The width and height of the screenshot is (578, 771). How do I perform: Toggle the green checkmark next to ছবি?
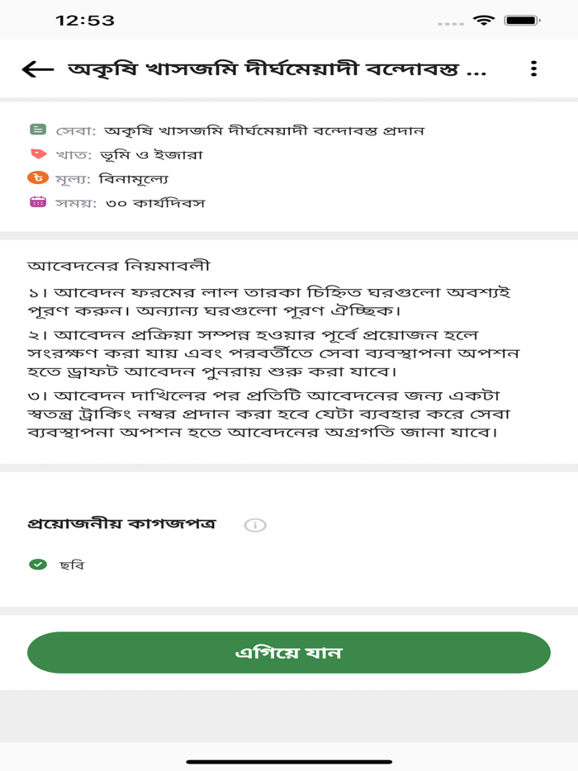click(x=37, y=565)
